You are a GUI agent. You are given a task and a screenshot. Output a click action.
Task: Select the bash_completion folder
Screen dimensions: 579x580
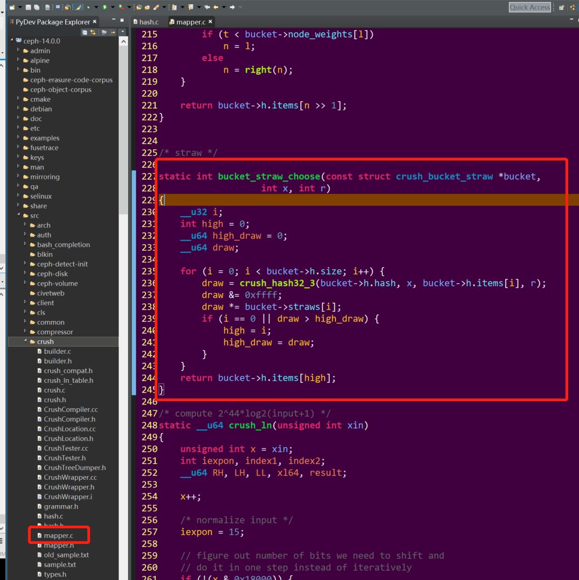[63, 244]
